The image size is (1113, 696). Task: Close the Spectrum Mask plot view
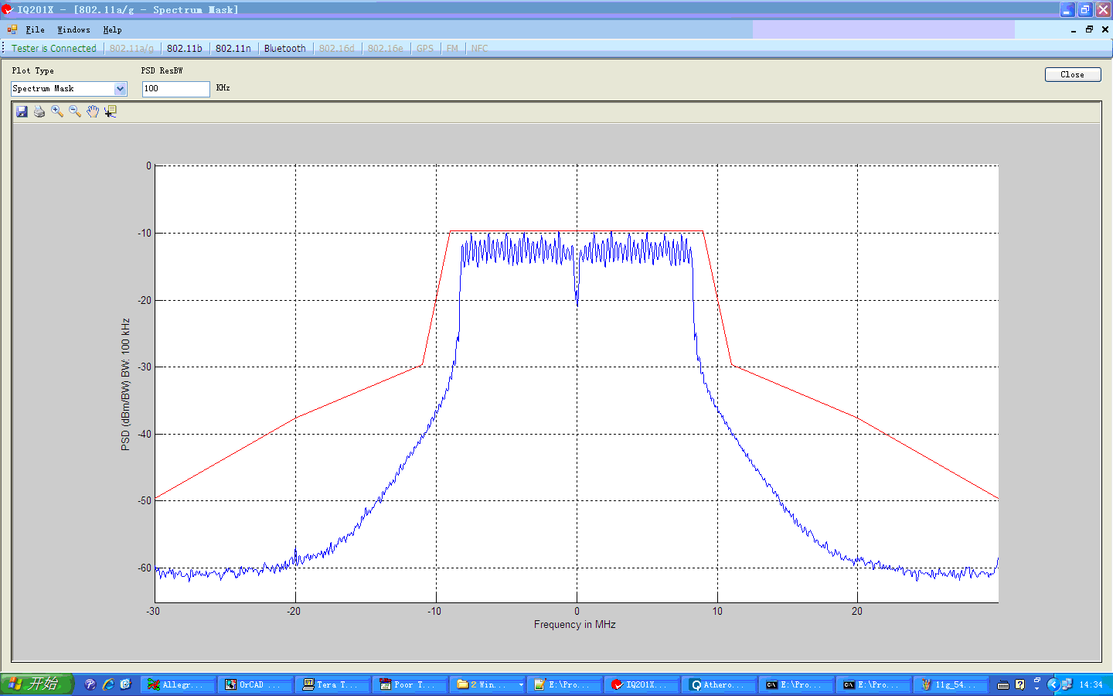[1072, 74]
